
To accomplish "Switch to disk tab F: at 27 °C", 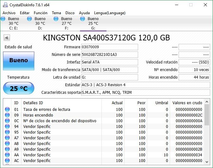I will 67,23.
